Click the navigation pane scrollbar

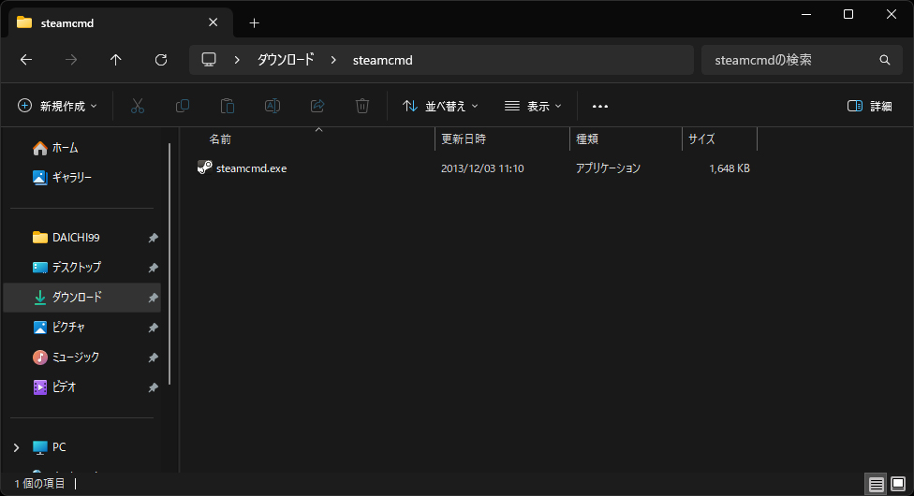coord(170,264)
